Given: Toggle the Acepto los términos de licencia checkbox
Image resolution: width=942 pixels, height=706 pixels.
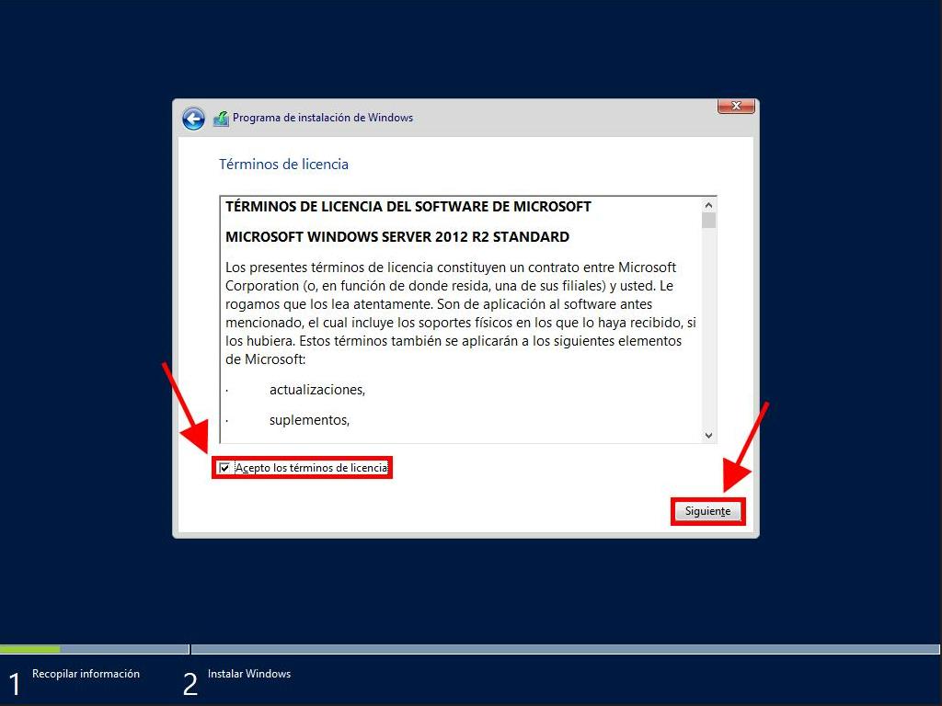Looking at the screenshot, I should (x=224, y=468).
